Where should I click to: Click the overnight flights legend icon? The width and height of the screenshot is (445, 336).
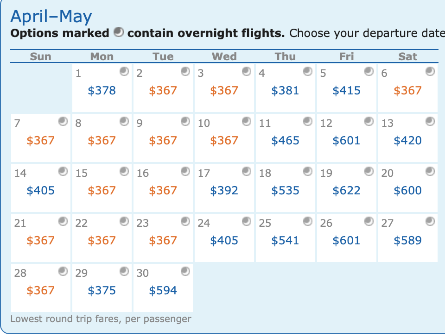[119, 32]
